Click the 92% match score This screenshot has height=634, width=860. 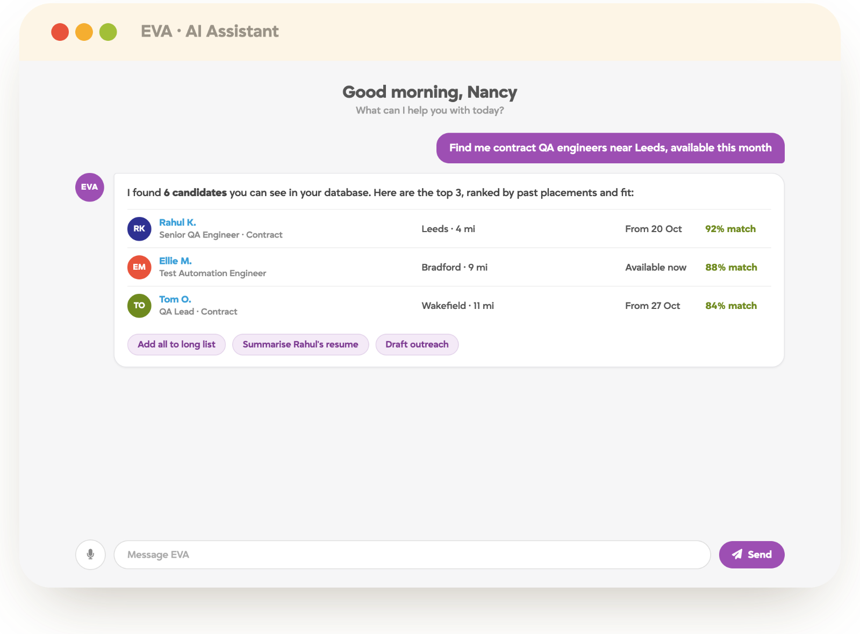730,229
